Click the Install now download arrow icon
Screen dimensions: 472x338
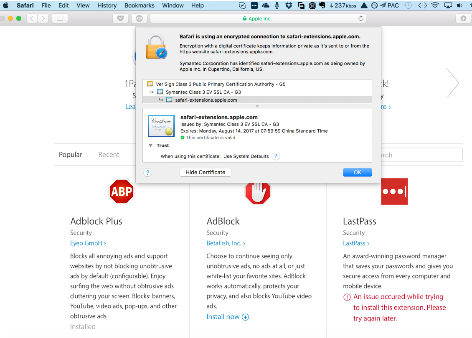tap(246, 317)
